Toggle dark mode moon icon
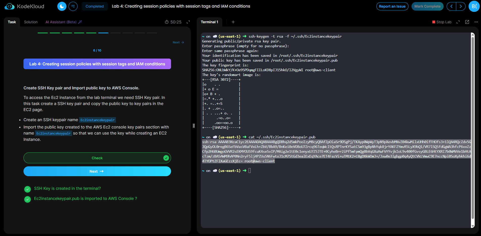This screenshot has width=481, height=236. click(62, 6)
